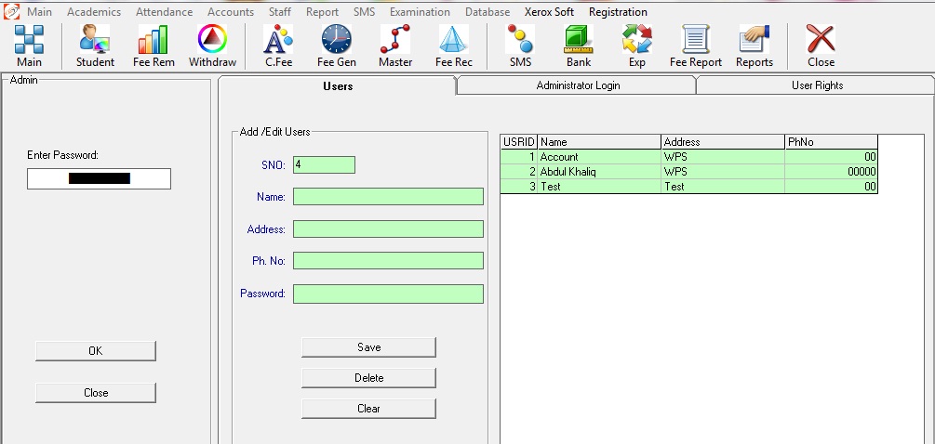The image size is (935, 444).
Task: Open the Examination menu
Action: tap(420, 12)
